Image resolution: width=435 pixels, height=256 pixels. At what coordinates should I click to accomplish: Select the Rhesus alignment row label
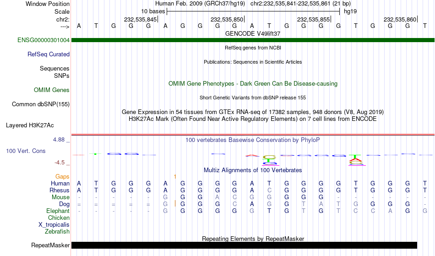60,190
